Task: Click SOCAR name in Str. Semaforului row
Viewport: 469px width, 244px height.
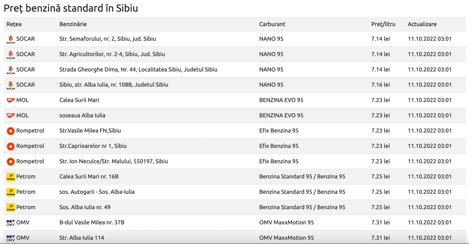Action: [x=26, y=39]
